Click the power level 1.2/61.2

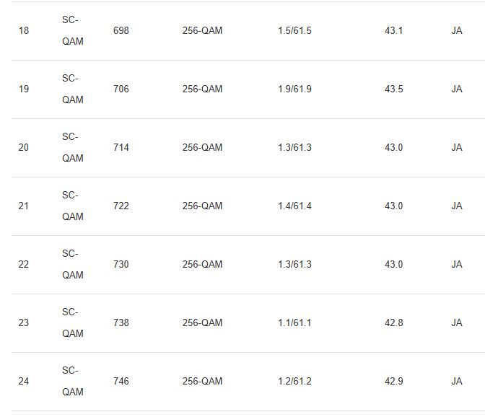[x=294, y=382]
